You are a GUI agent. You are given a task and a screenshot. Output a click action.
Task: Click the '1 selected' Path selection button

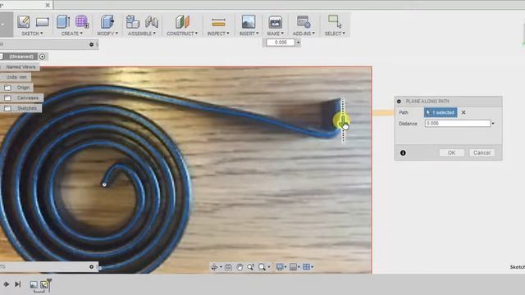point(441,112)
